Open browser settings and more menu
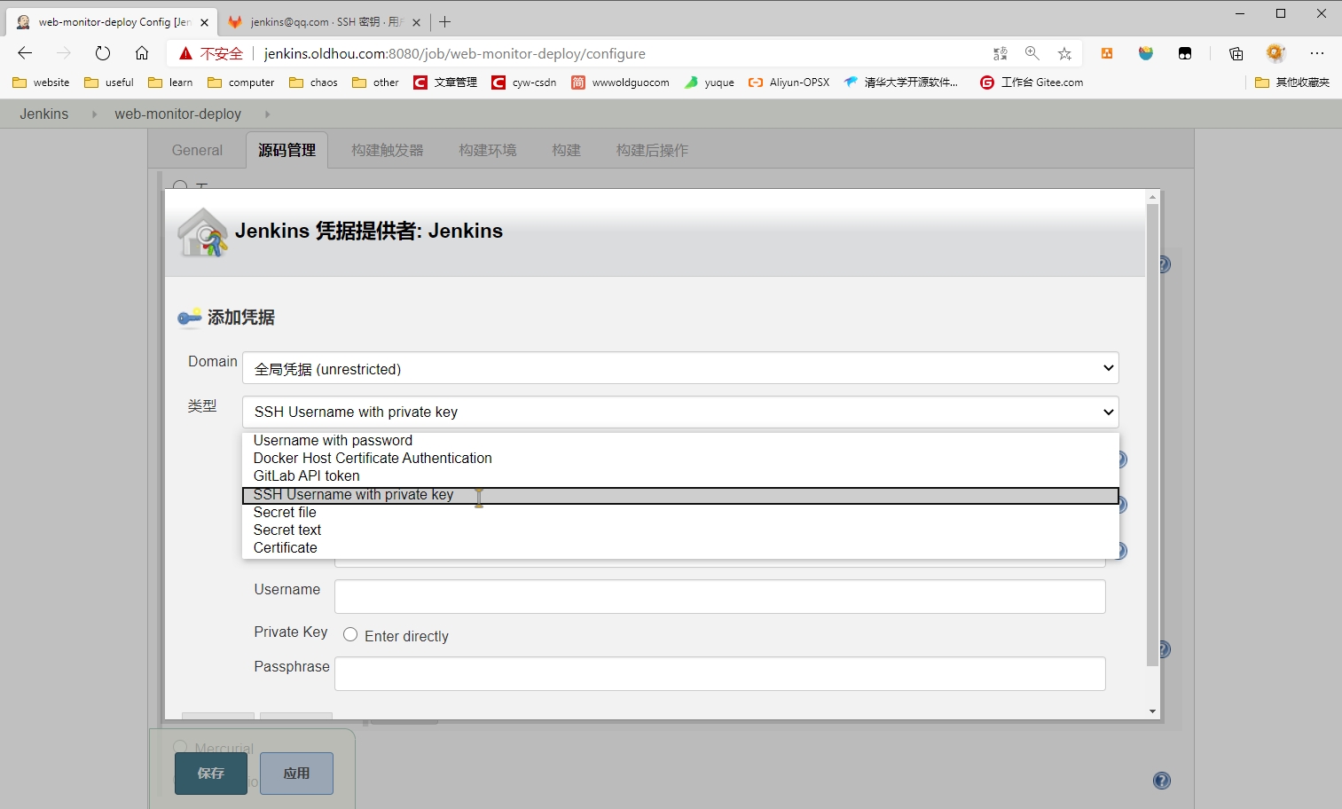1342x809 pixels. pos(1317,53)
